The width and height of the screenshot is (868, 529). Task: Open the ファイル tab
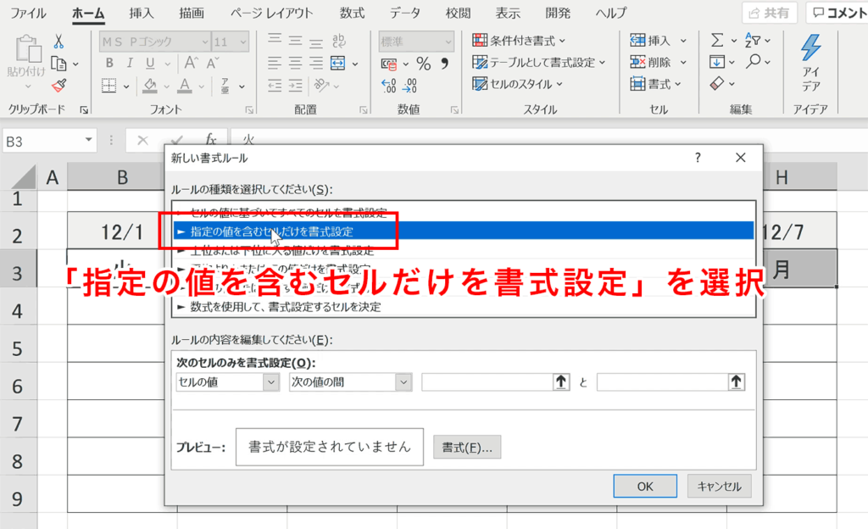pyautogui.click(x=28, y=14)
